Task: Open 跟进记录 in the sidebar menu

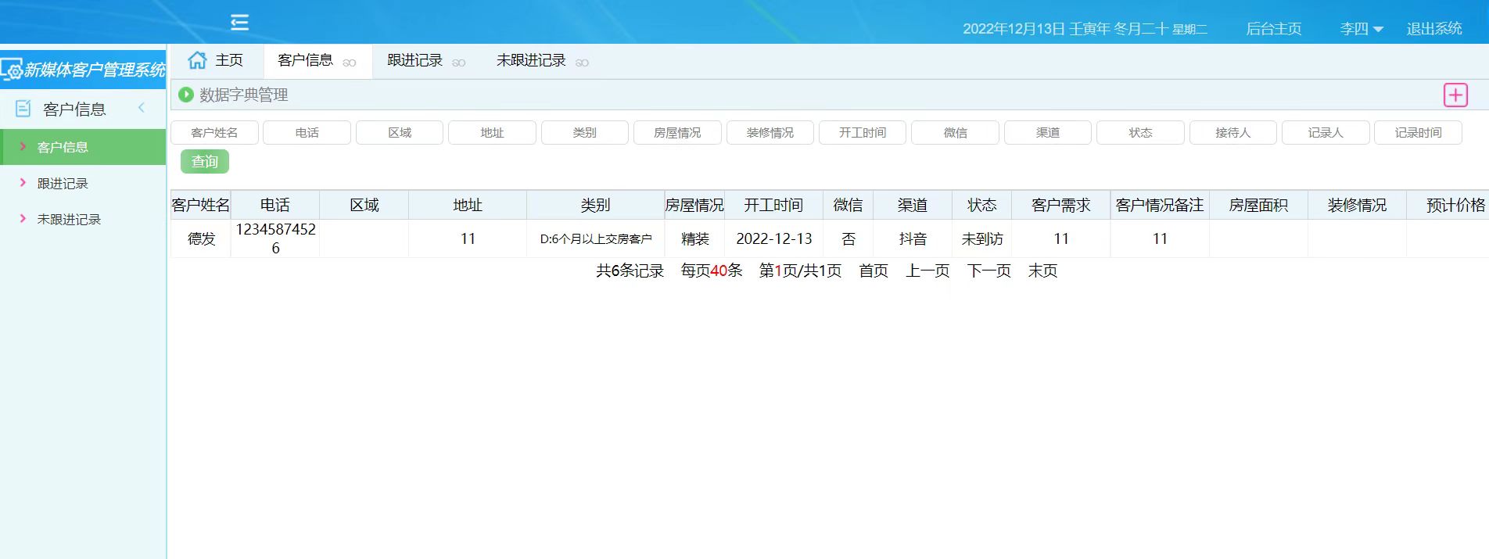Action: click(x=63, y=184)
